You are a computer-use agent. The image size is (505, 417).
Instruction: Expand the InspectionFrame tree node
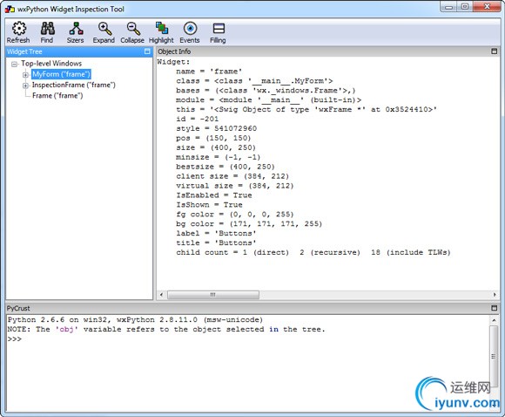pos(25,85)
